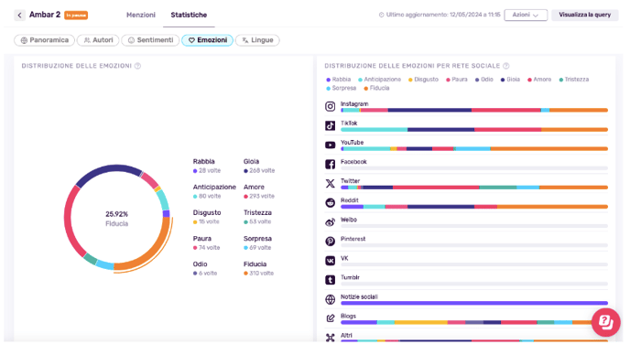Click the Blogs pen icon
Viewport: 630px width, 355px height.
pos(330,318)
